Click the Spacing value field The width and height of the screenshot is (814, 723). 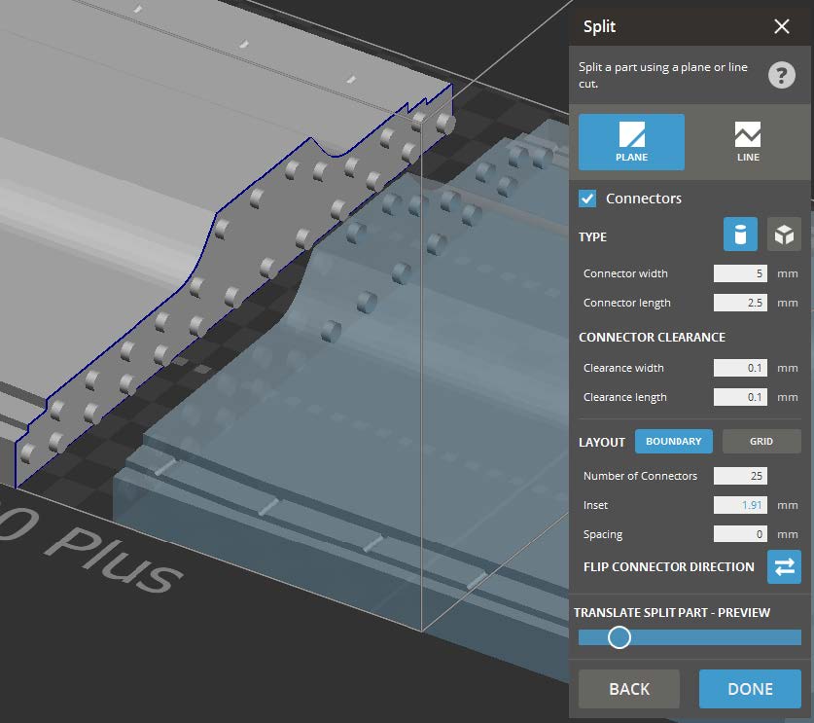pos(739,533)
